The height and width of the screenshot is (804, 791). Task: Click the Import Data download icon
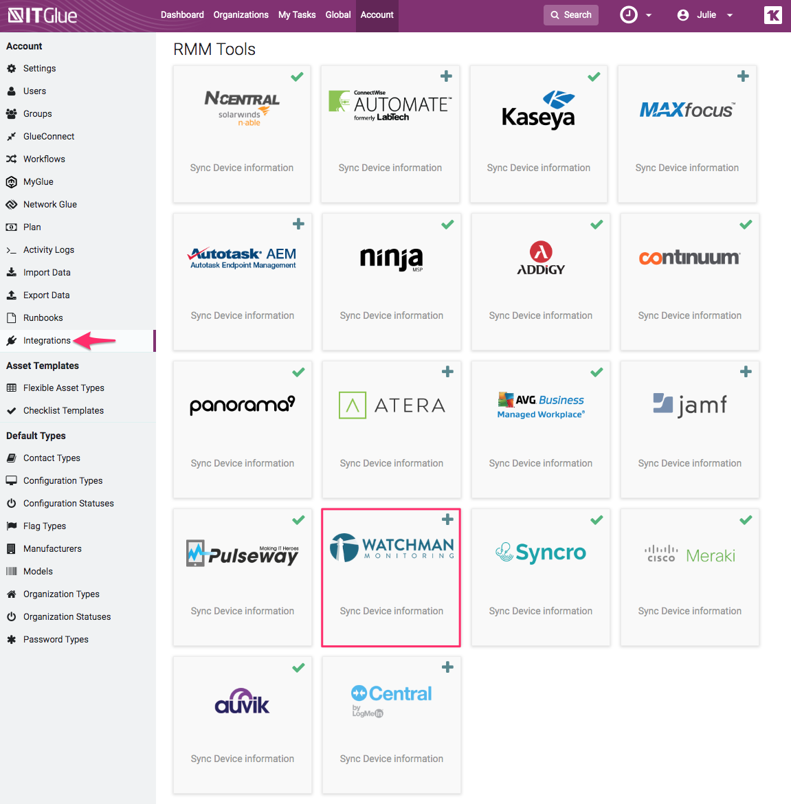(11, 272)
